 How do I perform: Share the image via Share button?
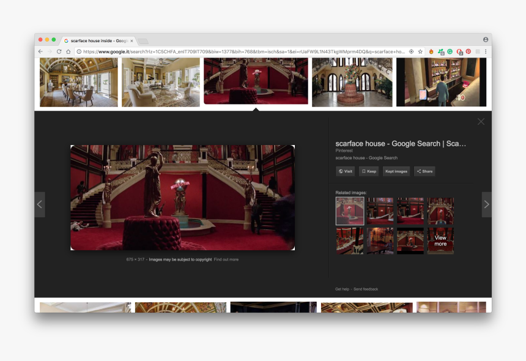(x=424, y=171)
